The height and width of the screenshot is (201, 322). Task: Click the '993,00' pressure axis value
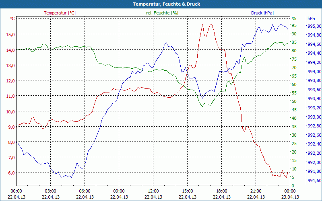point(314,117)
